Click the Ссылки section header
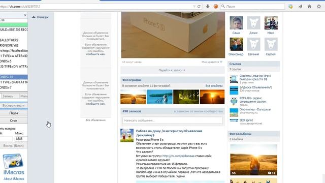325x183 pixels. (x=254, y=64)
